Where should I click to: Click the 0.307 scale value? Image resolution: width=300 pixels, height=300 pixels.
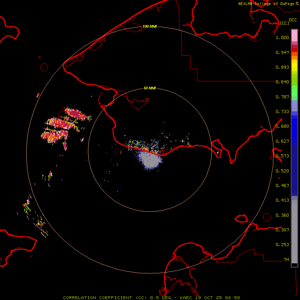coord(282,230)
